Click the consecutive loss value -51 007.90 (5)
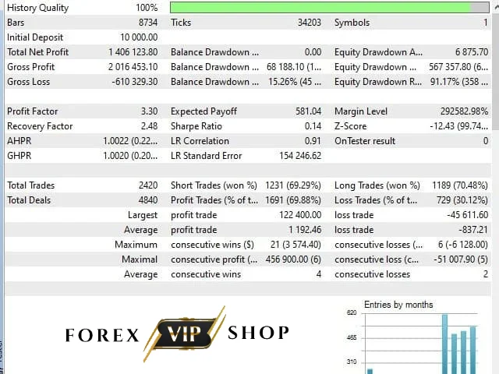This screenshot has height=374, width=499. tap(461, 259)
